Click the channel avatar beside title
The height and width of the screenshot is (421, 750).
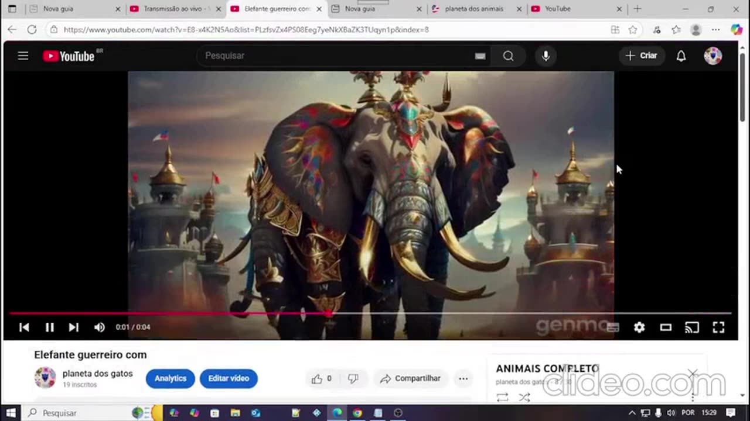(45, 378)
